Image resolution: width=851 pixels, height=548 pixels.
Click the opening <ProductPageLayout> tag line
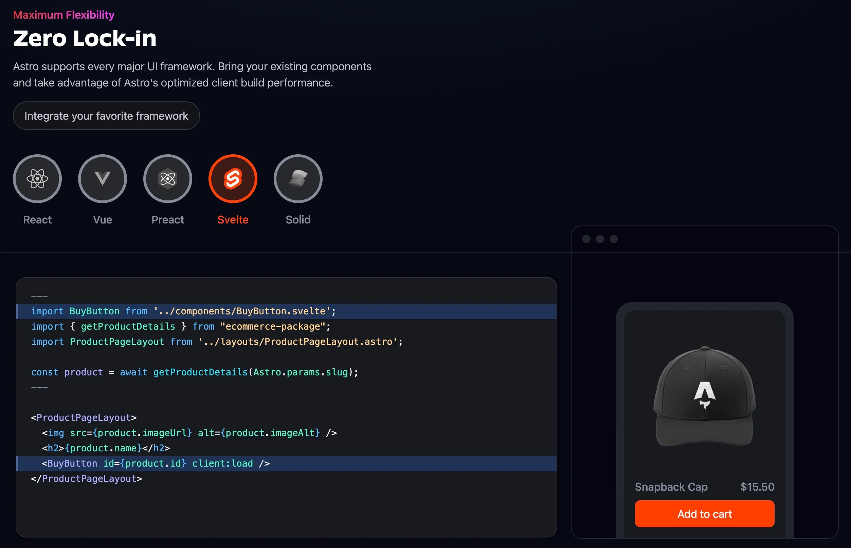(x=84, y=418)
